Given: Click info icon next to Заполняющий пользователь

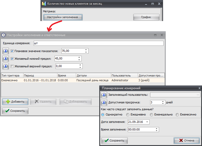Looking at the screenshot, I should (104, 95).
